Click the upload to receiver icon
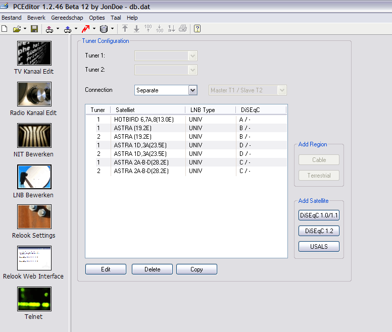The height and width of the screenshot is (332, 392). 68,29
